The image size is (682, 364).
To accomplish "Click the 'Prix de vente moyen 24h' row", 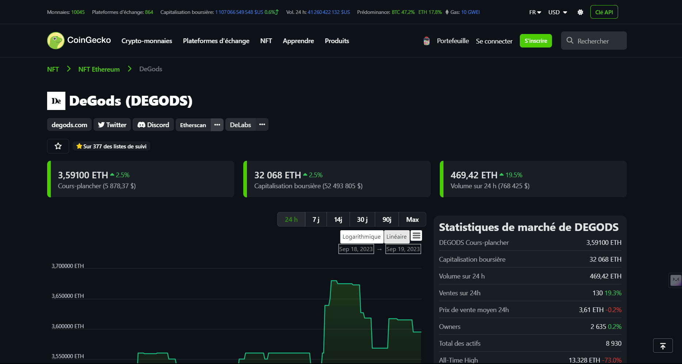I will [x=530, y=310].
